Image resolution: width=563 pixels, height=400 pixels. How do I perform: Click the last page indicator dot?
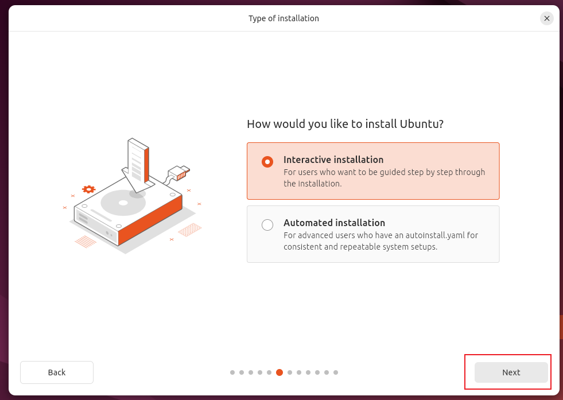336,372
